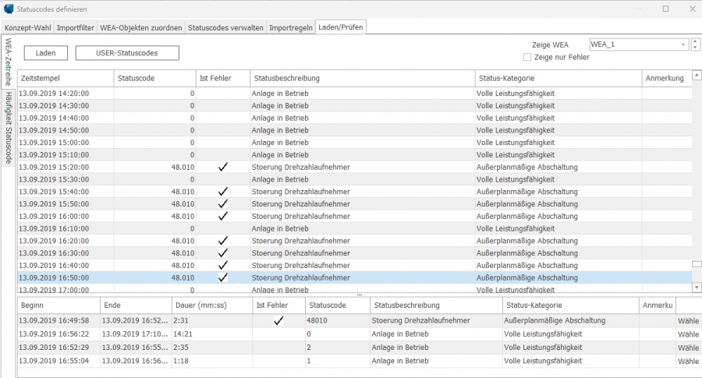
Task: Click the windPRO app icon in title bar
Action: (x=9, y=9)
